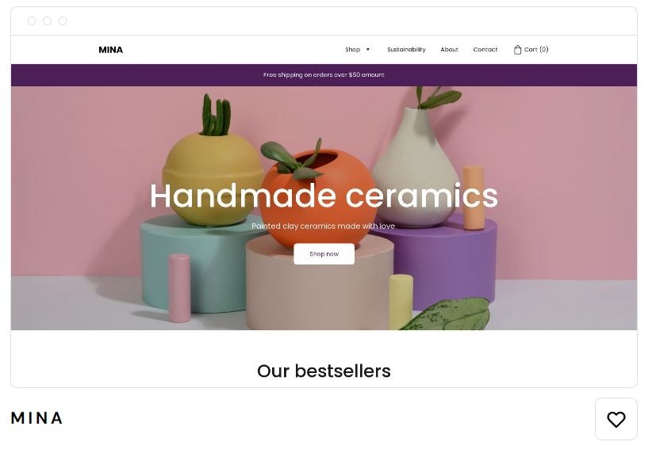
Task: Expand the Shop dropdown arrow
Action: [368, 49]
